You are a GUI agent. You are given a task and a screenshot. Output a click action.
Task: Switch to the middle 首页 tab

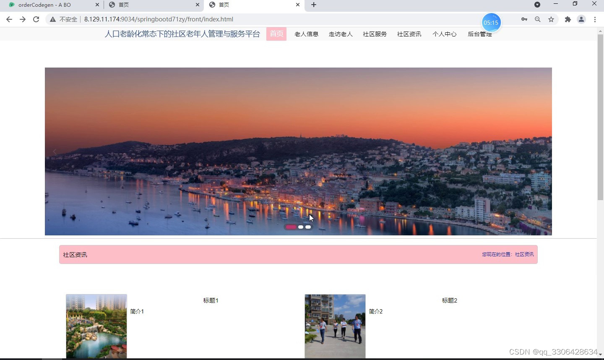point(154,5)
